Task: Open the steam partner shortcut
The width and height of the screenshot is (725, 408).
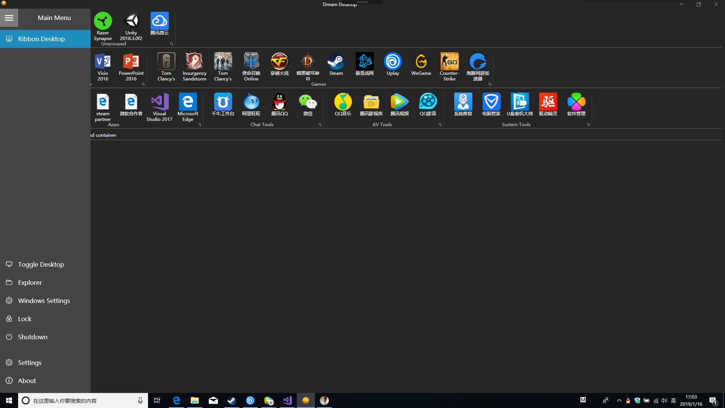Action: 103,107
